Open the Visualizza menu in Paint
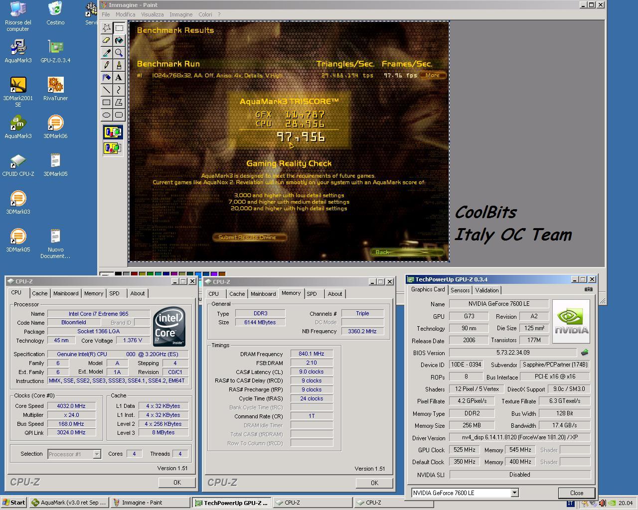 [152, 14]
